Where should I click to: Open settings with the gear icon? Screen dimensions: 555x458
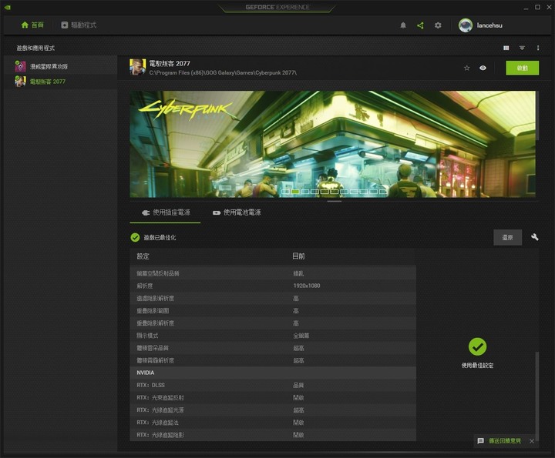click(438, 25)
